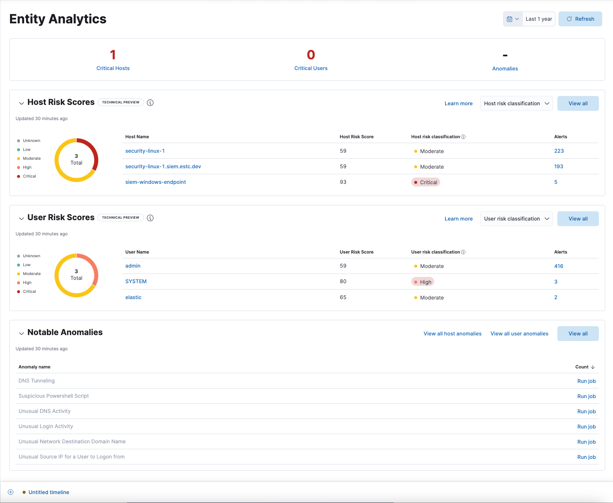Open security-linux-1 host details
The height and width of the screenshot is (503, 613).
[145, 151]
